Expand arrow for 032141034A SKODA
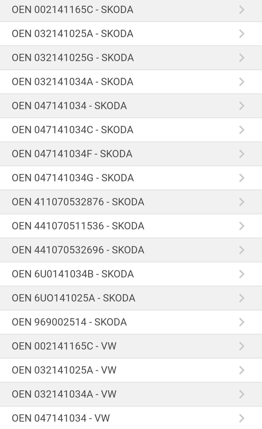 (242, 82)
